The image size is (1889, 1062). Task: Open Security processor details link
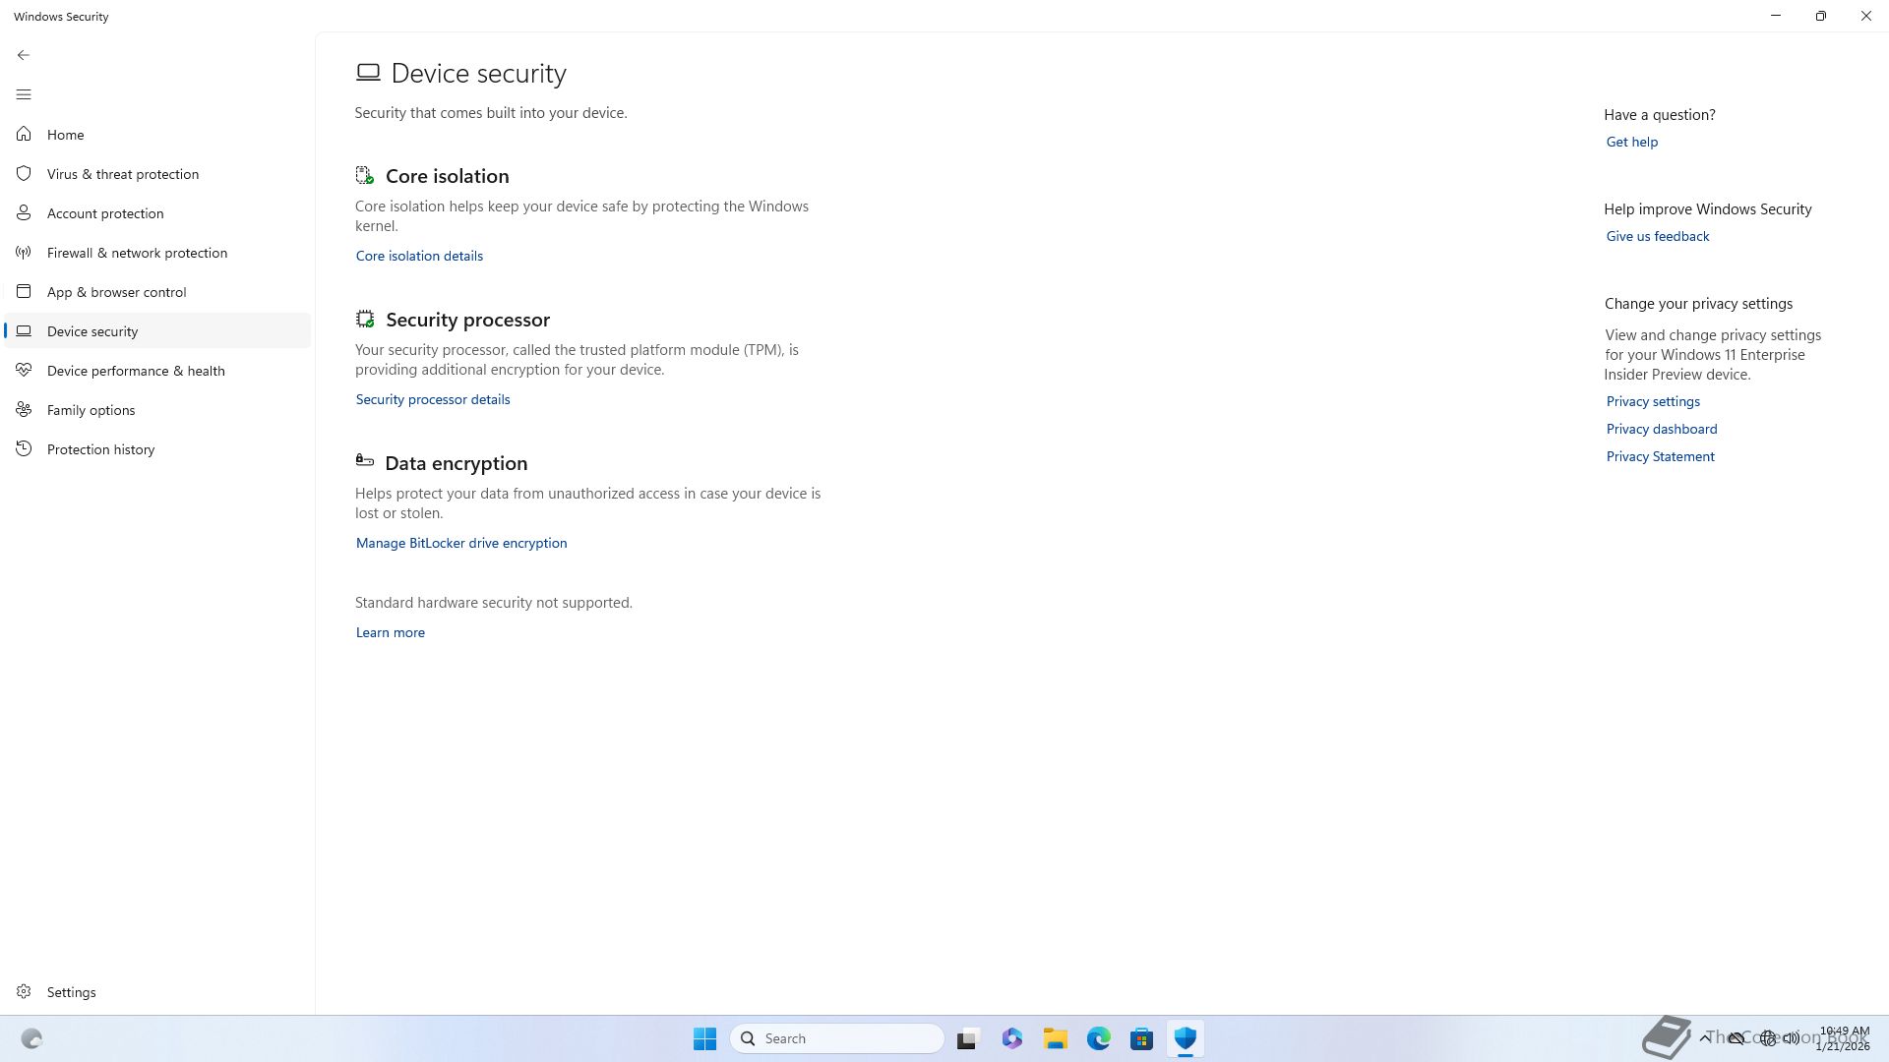click(433, 399)
